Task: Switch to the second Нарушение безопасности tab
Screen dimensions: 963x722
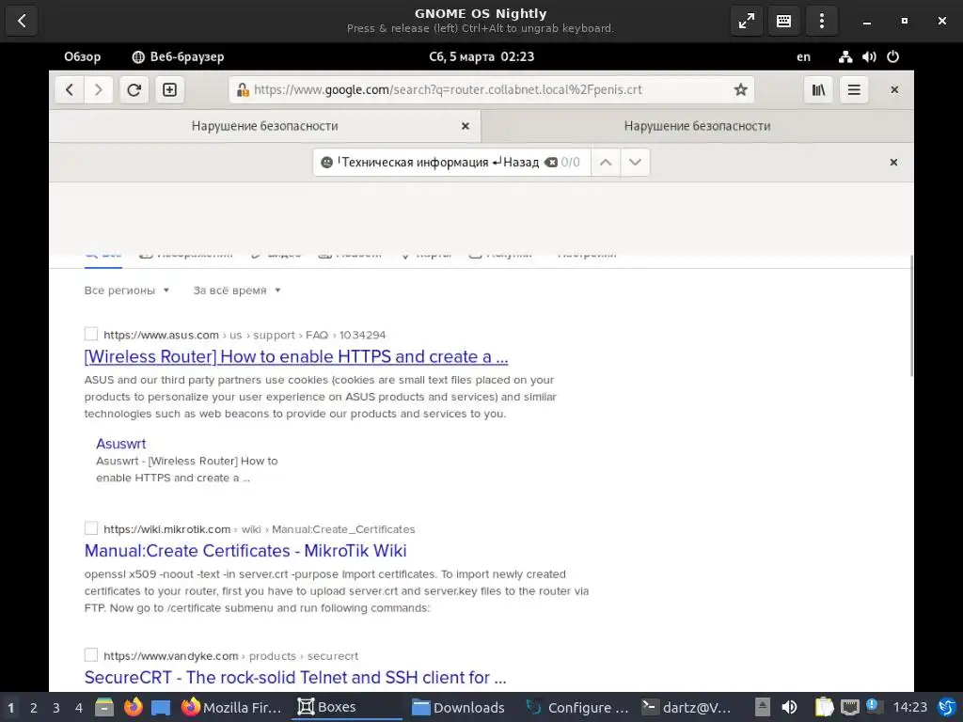Action: point(697,126)
